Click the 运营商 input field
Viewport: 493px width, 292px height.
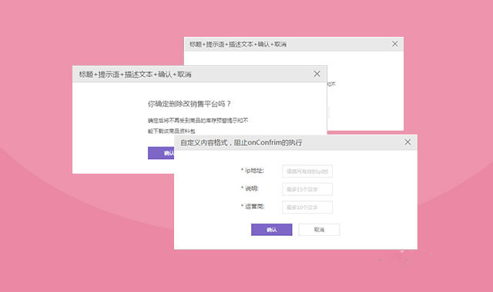(x=307, y=207)
